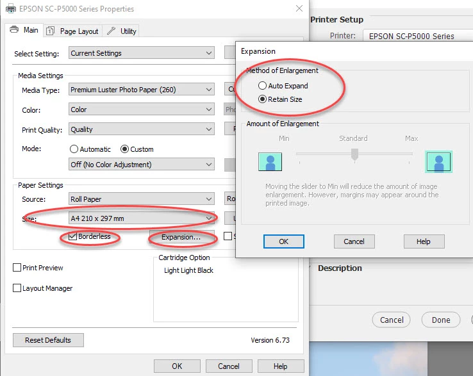This screenshot has height=376, width=473.
Task: Enable the Print Preview checkbox
Action: 17,268
